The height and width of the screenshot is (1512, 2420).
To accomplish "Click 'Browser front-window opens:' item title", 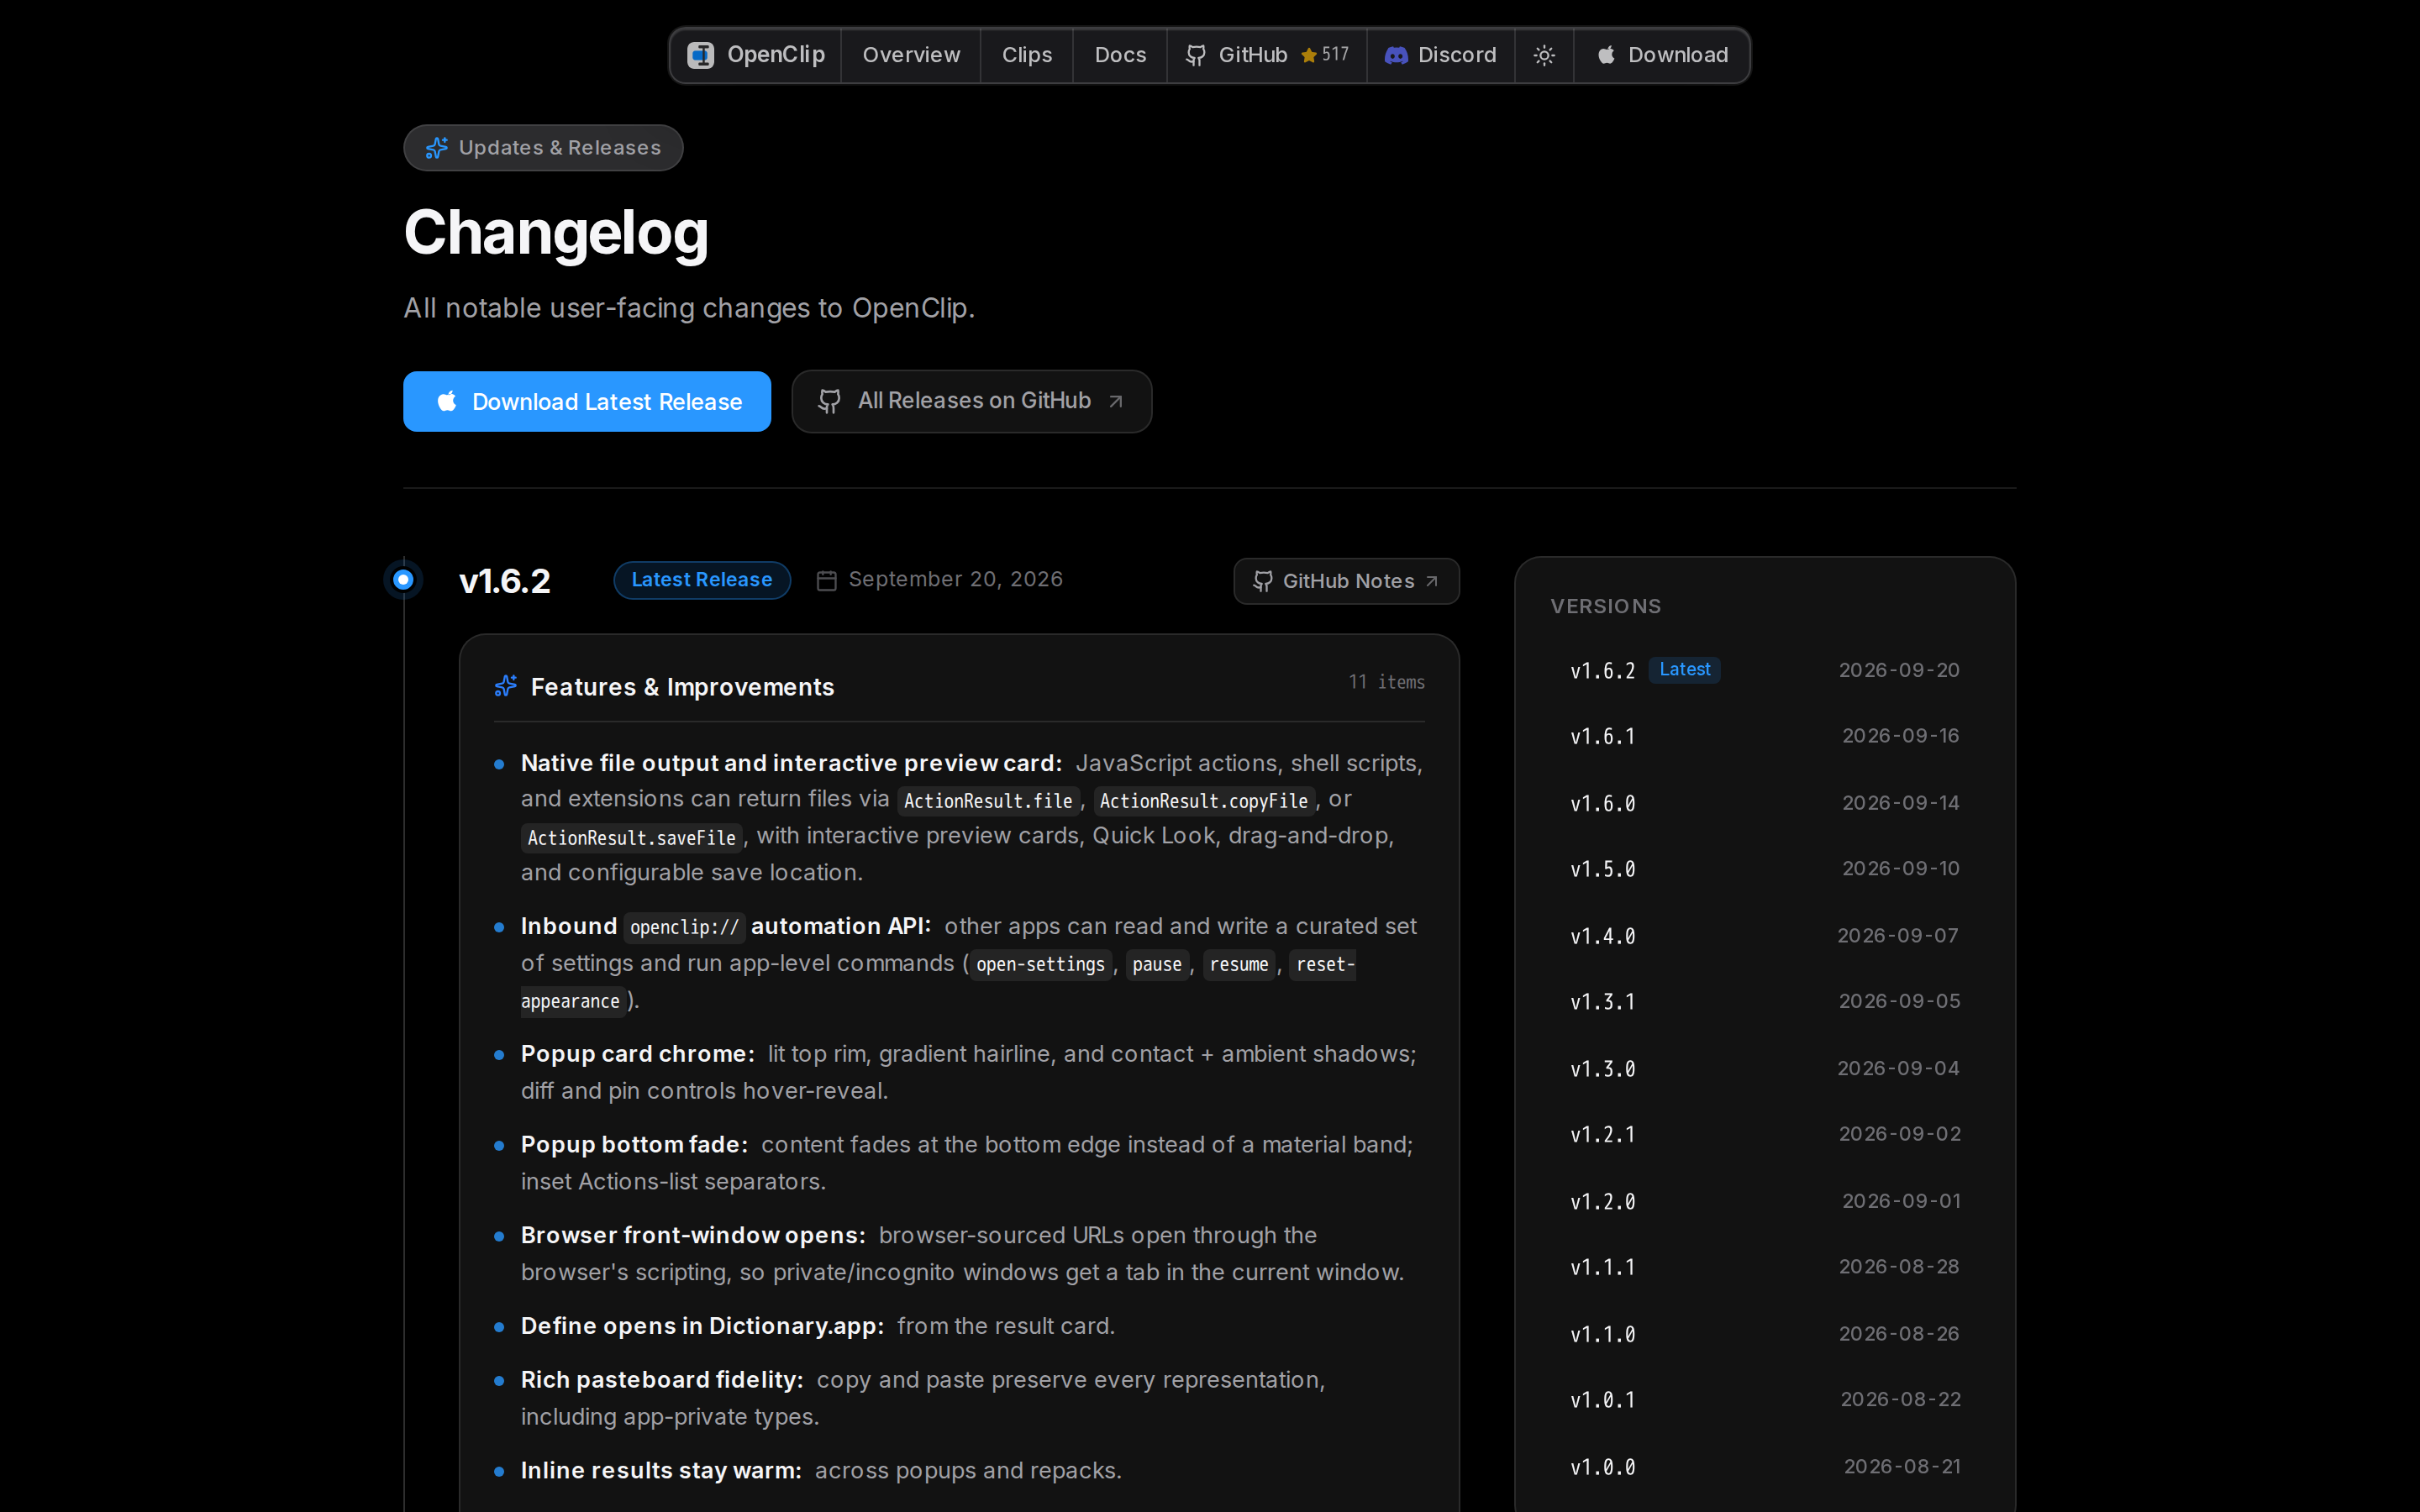I will pos(693,1235).
